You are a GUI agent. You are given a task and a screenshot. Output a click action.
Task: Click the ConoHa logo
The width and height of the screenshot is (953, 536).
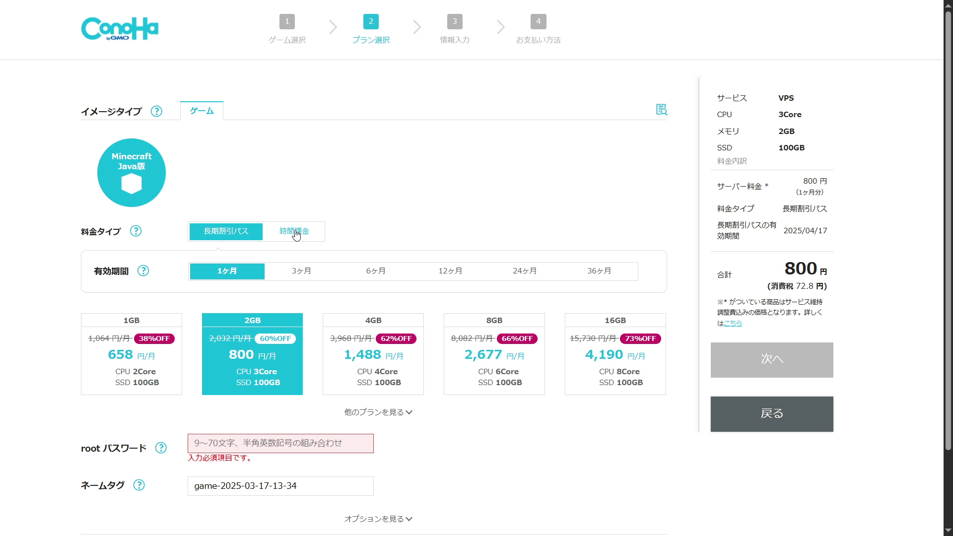120,29
